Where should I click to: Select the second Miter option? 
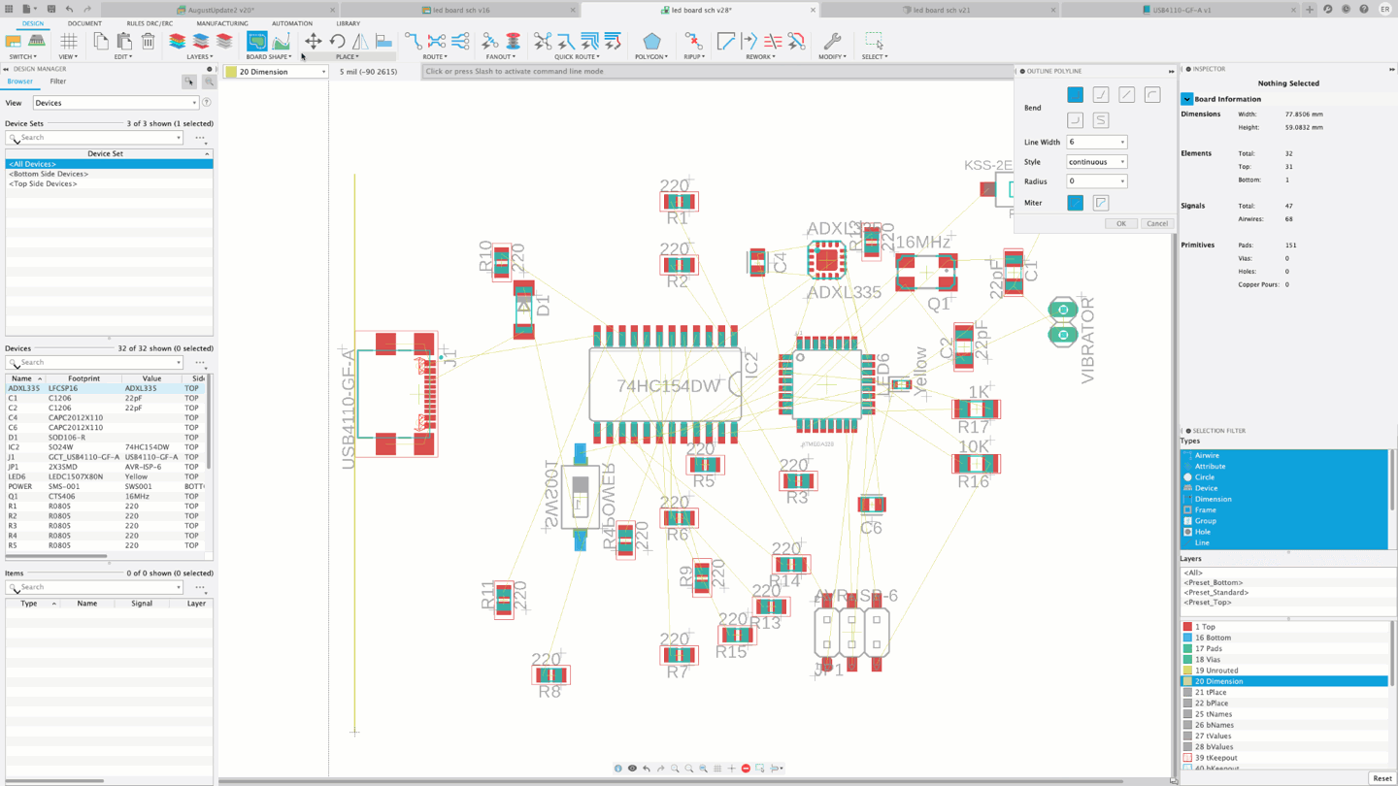click(1100, 203)
